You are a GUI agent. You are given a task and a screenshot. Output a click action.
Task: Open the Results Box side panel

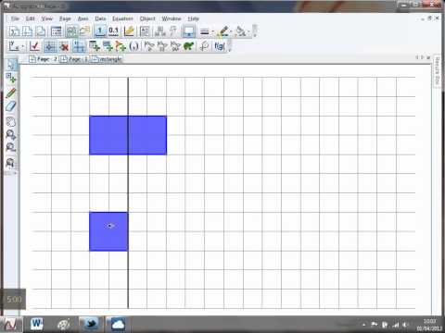tap(437, 71)
